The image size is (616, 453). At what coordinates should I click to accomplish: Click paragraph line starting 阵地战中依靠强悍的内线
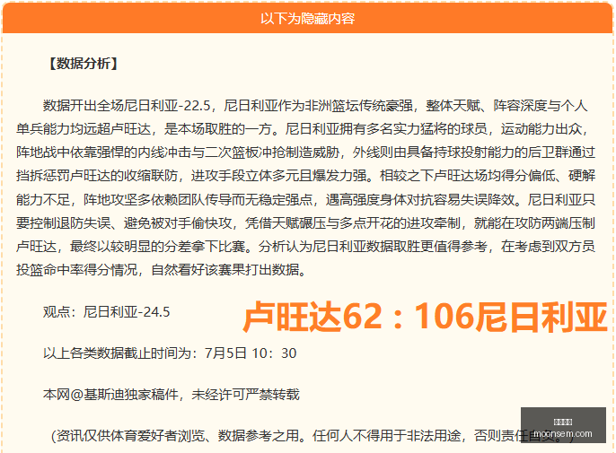pyautogui.click(x=305, y=152)
